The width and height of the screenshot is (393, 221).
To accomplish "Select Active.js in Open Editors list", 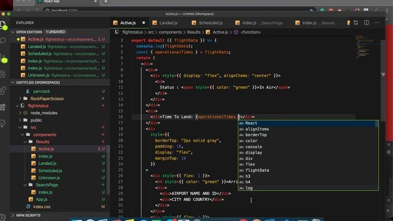I will point(60,39).
